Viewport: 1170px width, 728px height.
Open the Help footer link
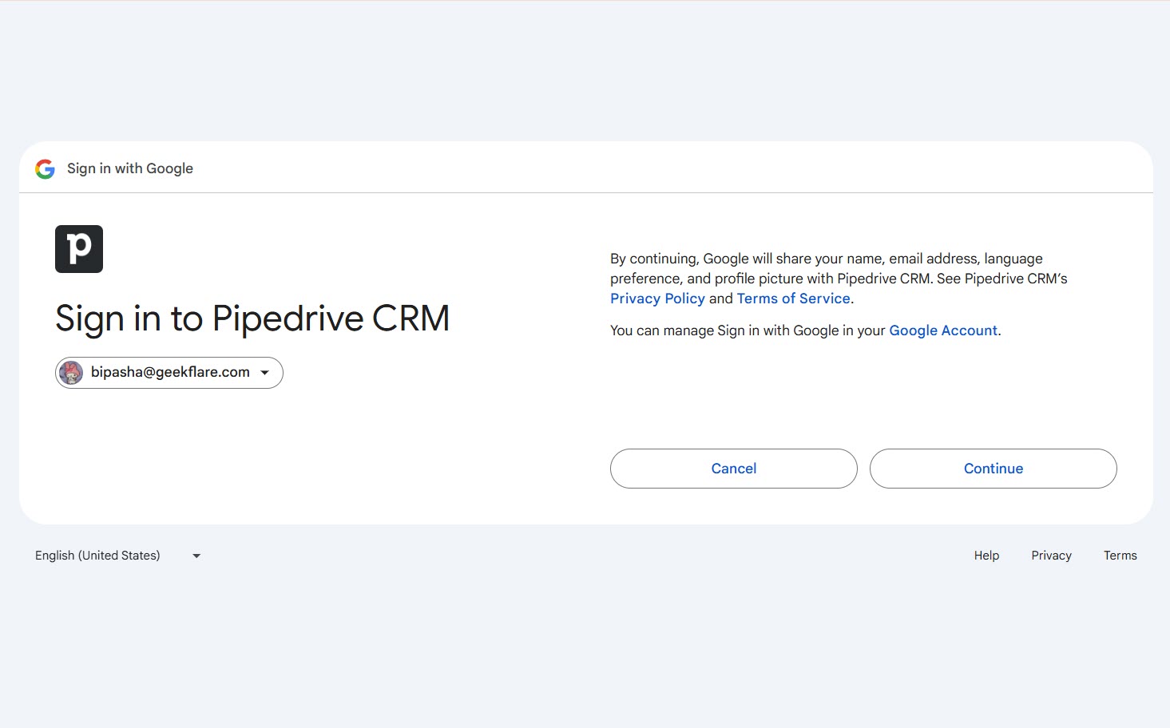pyautogui.click(x=986, y=556)
